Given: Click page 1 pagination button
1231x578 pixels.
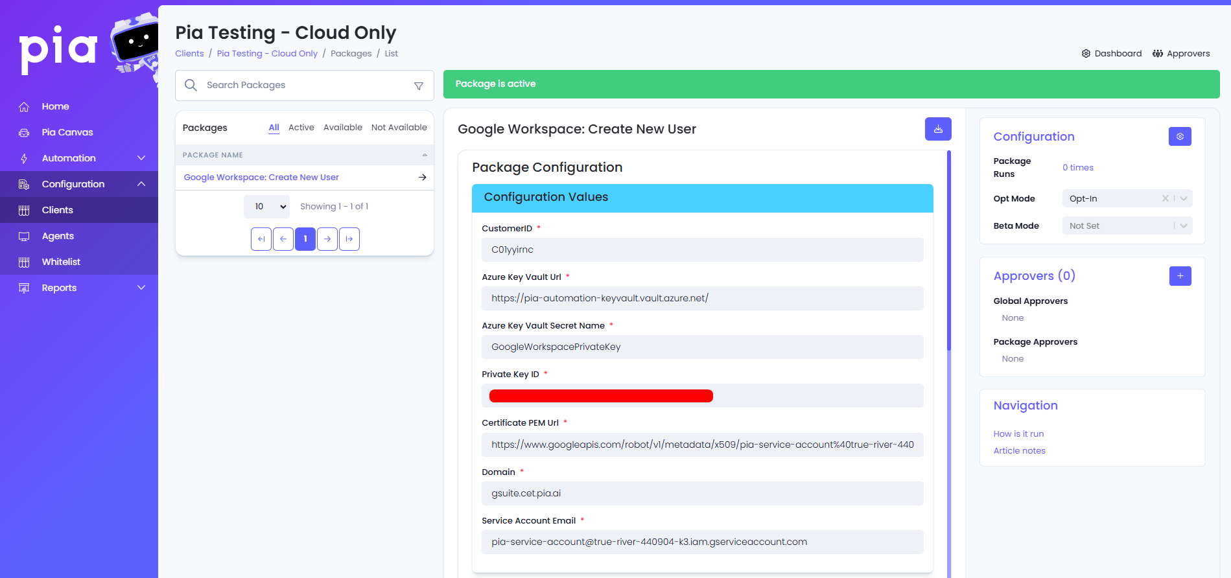Looking at the screenshot, I should (305, 239).
